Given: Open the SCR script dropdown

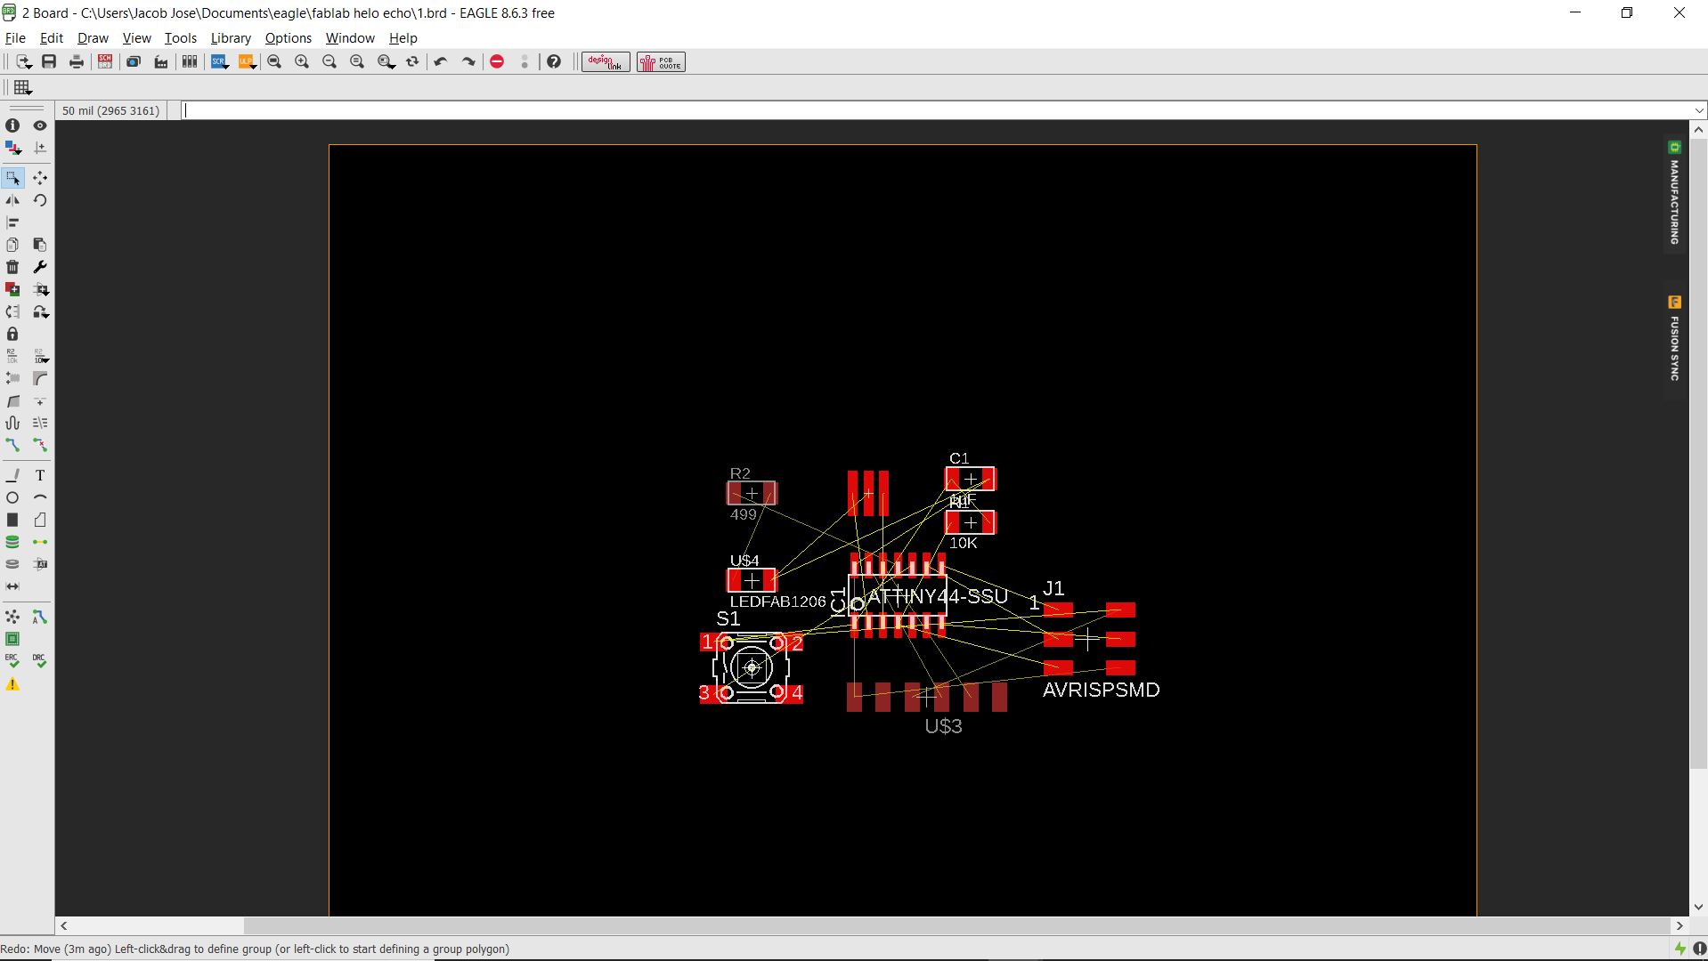Looking at the screenshot, I should tap(219, 61).
